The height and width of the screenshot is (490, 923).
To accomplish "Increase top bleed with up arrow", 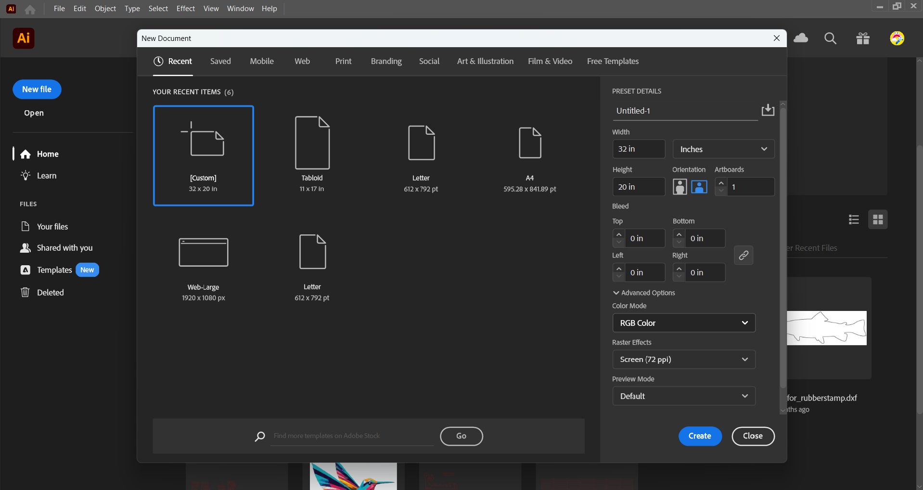I will coord(619,234).
